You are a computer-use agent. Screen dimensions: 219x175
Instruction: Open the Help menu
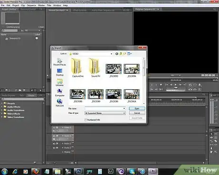[65, 5]
